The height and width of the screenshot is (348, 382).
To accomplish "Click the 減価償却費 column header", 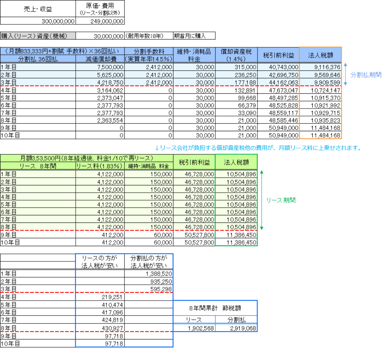I will (100, 59).
